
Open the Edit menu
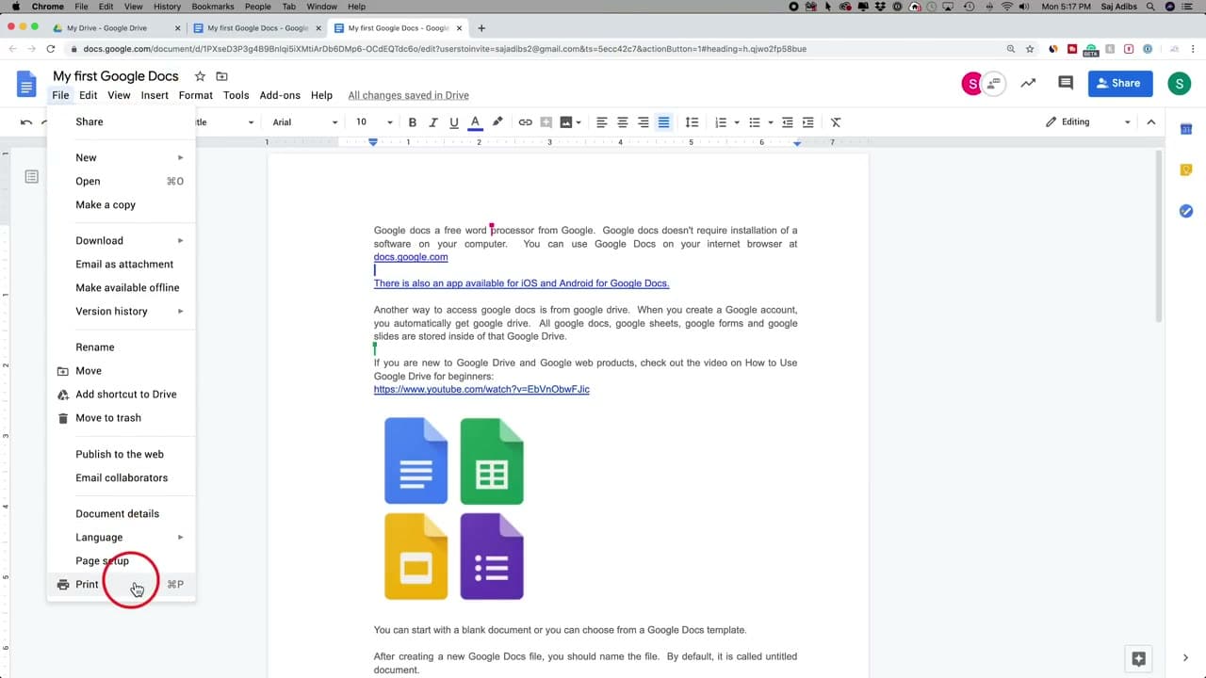[x=89, y=95]
